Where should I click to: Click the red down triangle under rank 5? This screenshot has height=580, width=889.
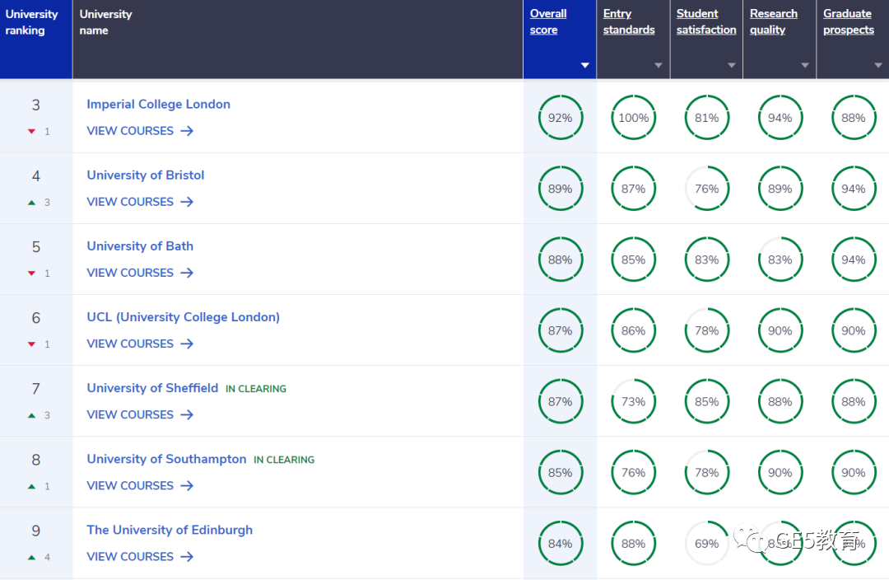pos(32,274)
